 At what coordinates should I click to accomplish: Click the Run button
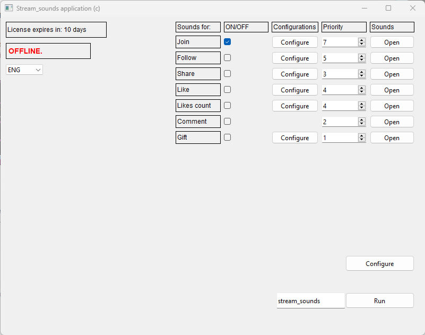pos(380,300)
